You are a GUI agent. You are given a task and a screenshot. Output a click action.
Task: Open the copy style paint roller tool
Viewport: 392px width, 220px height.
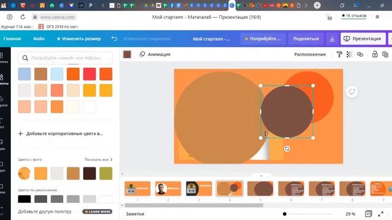[x=339, y=54]
